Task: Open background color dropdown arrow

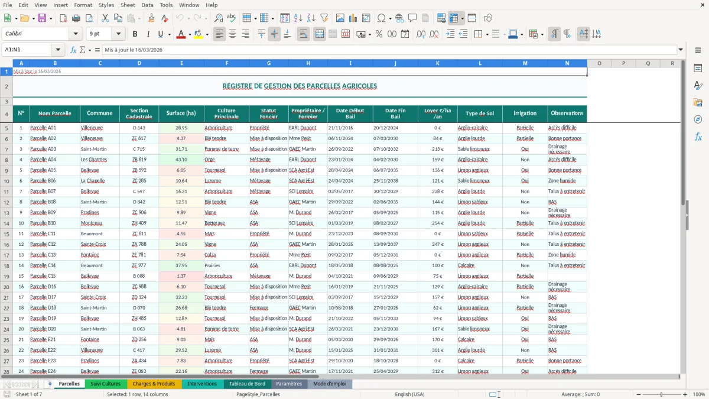Action: [x=206, y=34]
